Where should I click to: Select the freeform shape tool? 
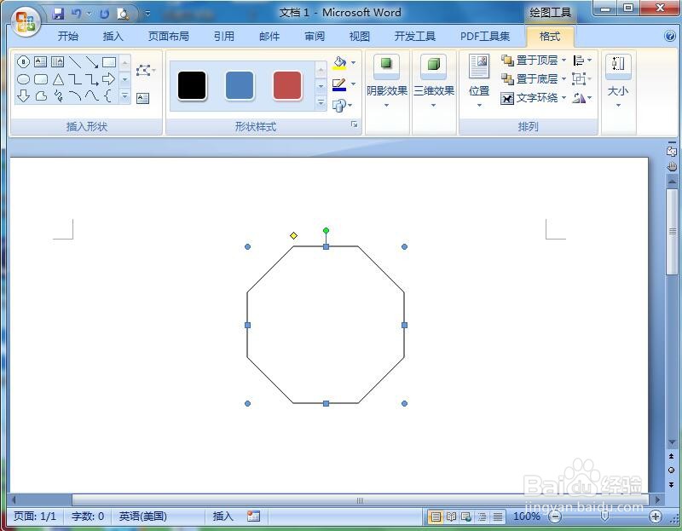41,95
